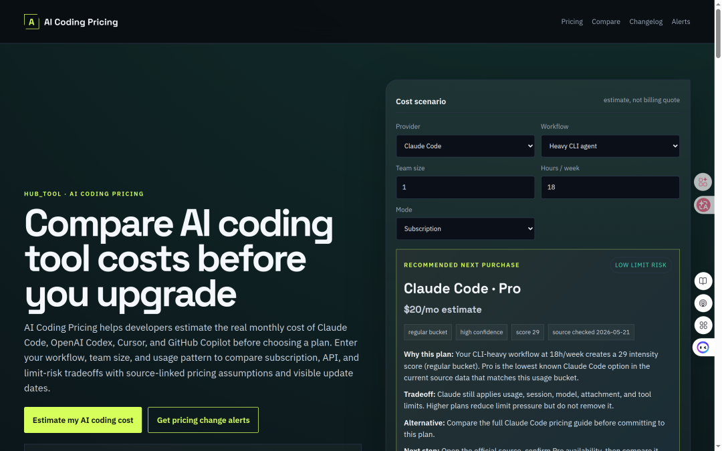Click the Estimate my AI coding cost button
The image size is (722, 451).
coord(83,420)
